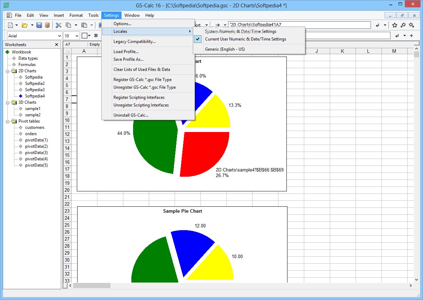
Task: Click the vertical scrollbar thumb
Action: (x=416, y=54)
